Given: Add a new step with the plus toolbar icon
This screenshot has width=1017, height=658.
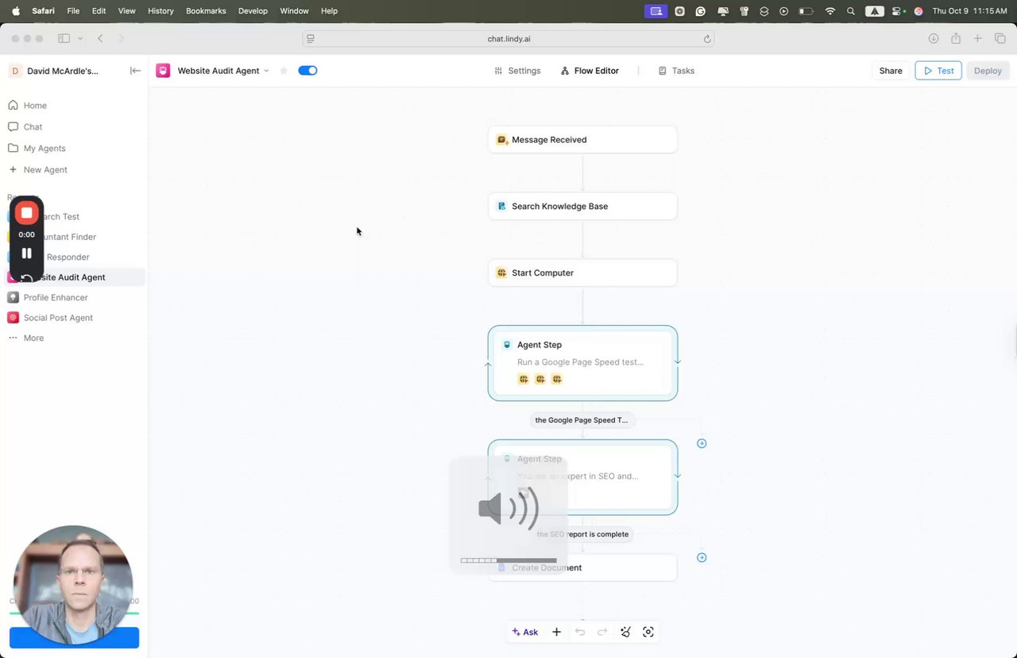Looking at the screenshot, I should point(556,632).
